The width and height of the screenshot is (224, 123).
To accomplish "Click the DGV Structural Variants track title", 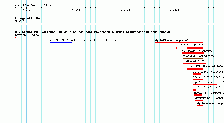I will (x=93, y=32).
